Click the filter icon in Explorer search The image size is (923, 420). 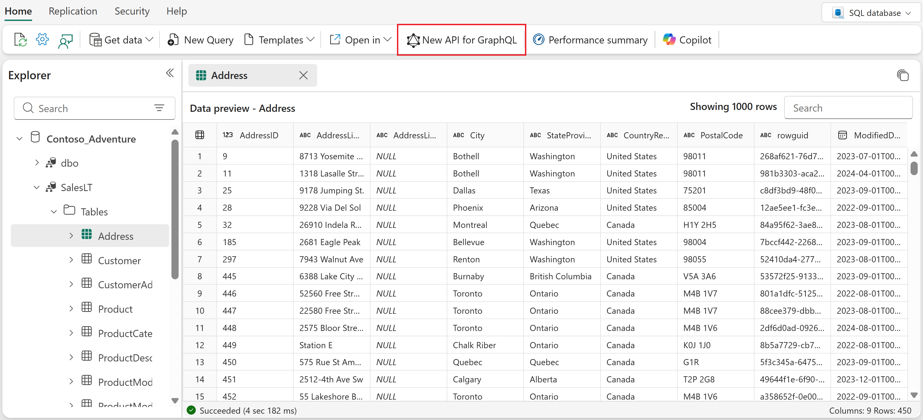pos(159,108)
